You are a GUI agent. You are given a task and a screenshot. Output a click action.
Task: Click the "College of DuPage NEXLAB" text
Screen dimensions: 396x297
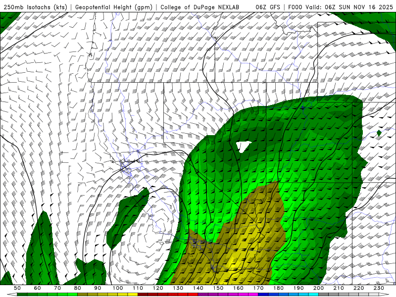(200, 7)
